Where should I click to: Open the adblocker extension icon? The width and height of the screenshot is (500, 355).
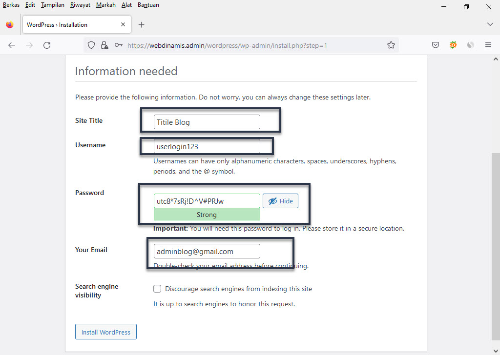(x=453, y=44)
